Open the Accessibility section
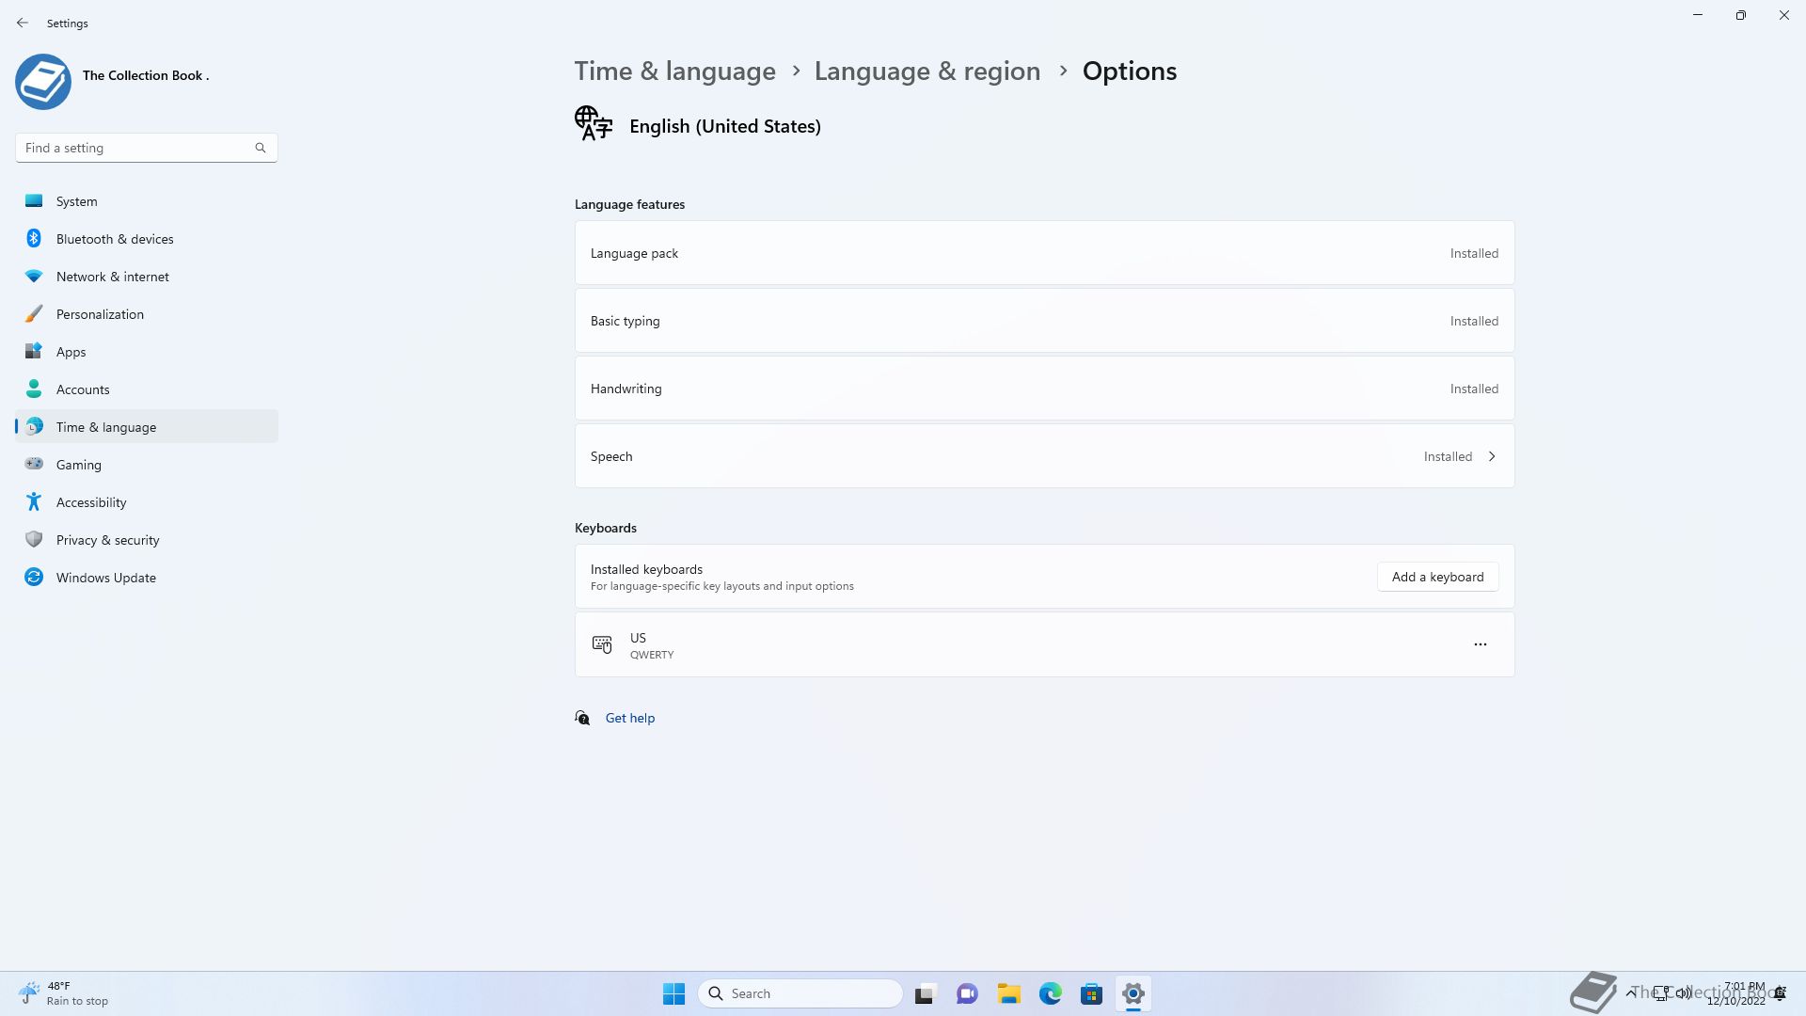 [90, 502]
